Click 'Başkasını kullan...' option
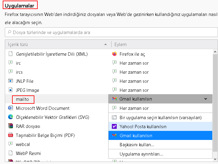Image resolution: width=218 pixels, height=164 pixels. click(x=137, y=145)
